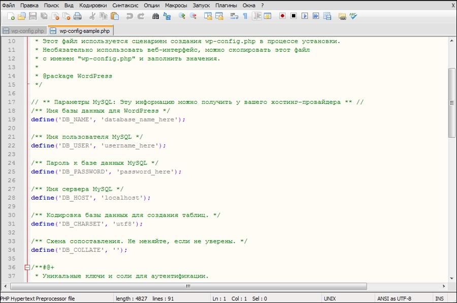Select the wp-config-sample.php tab
The image size is (457, 303).
(81, 30)
